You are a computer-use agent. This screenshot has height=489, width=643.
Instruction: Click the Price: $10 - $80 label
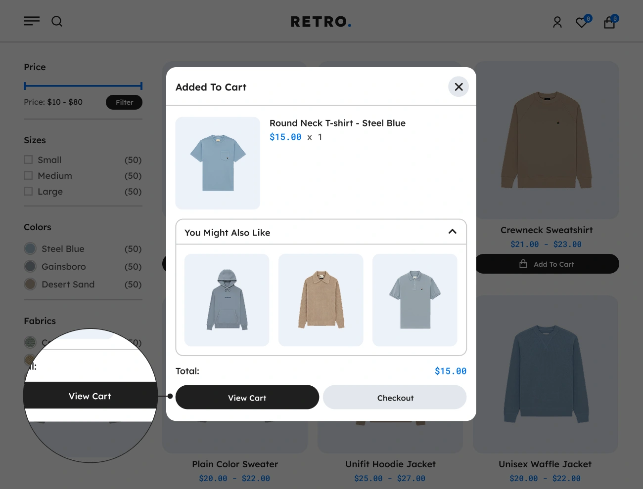(x=53, y=102)
